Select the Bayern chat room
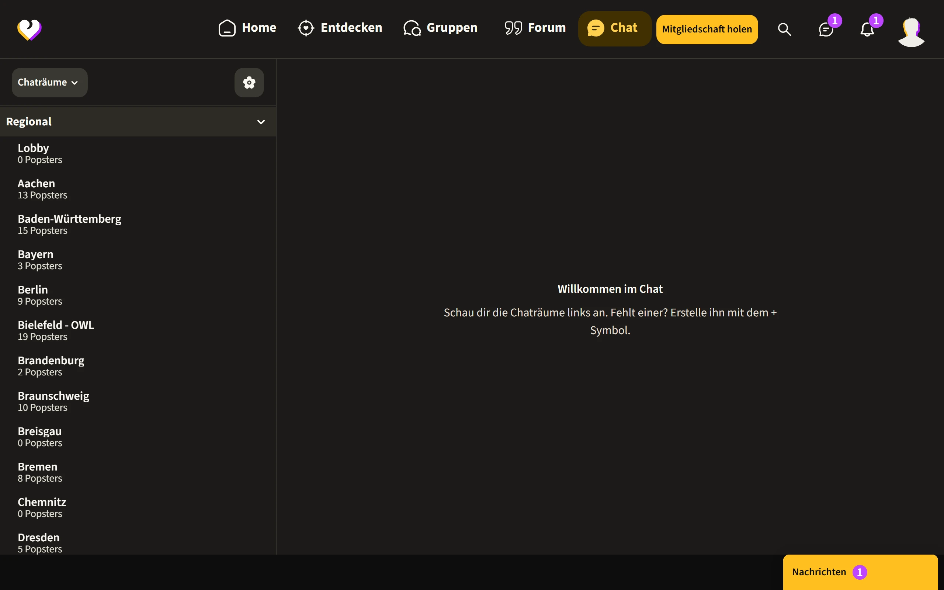This screenshot has width=944, height=590. click(138, 260)
